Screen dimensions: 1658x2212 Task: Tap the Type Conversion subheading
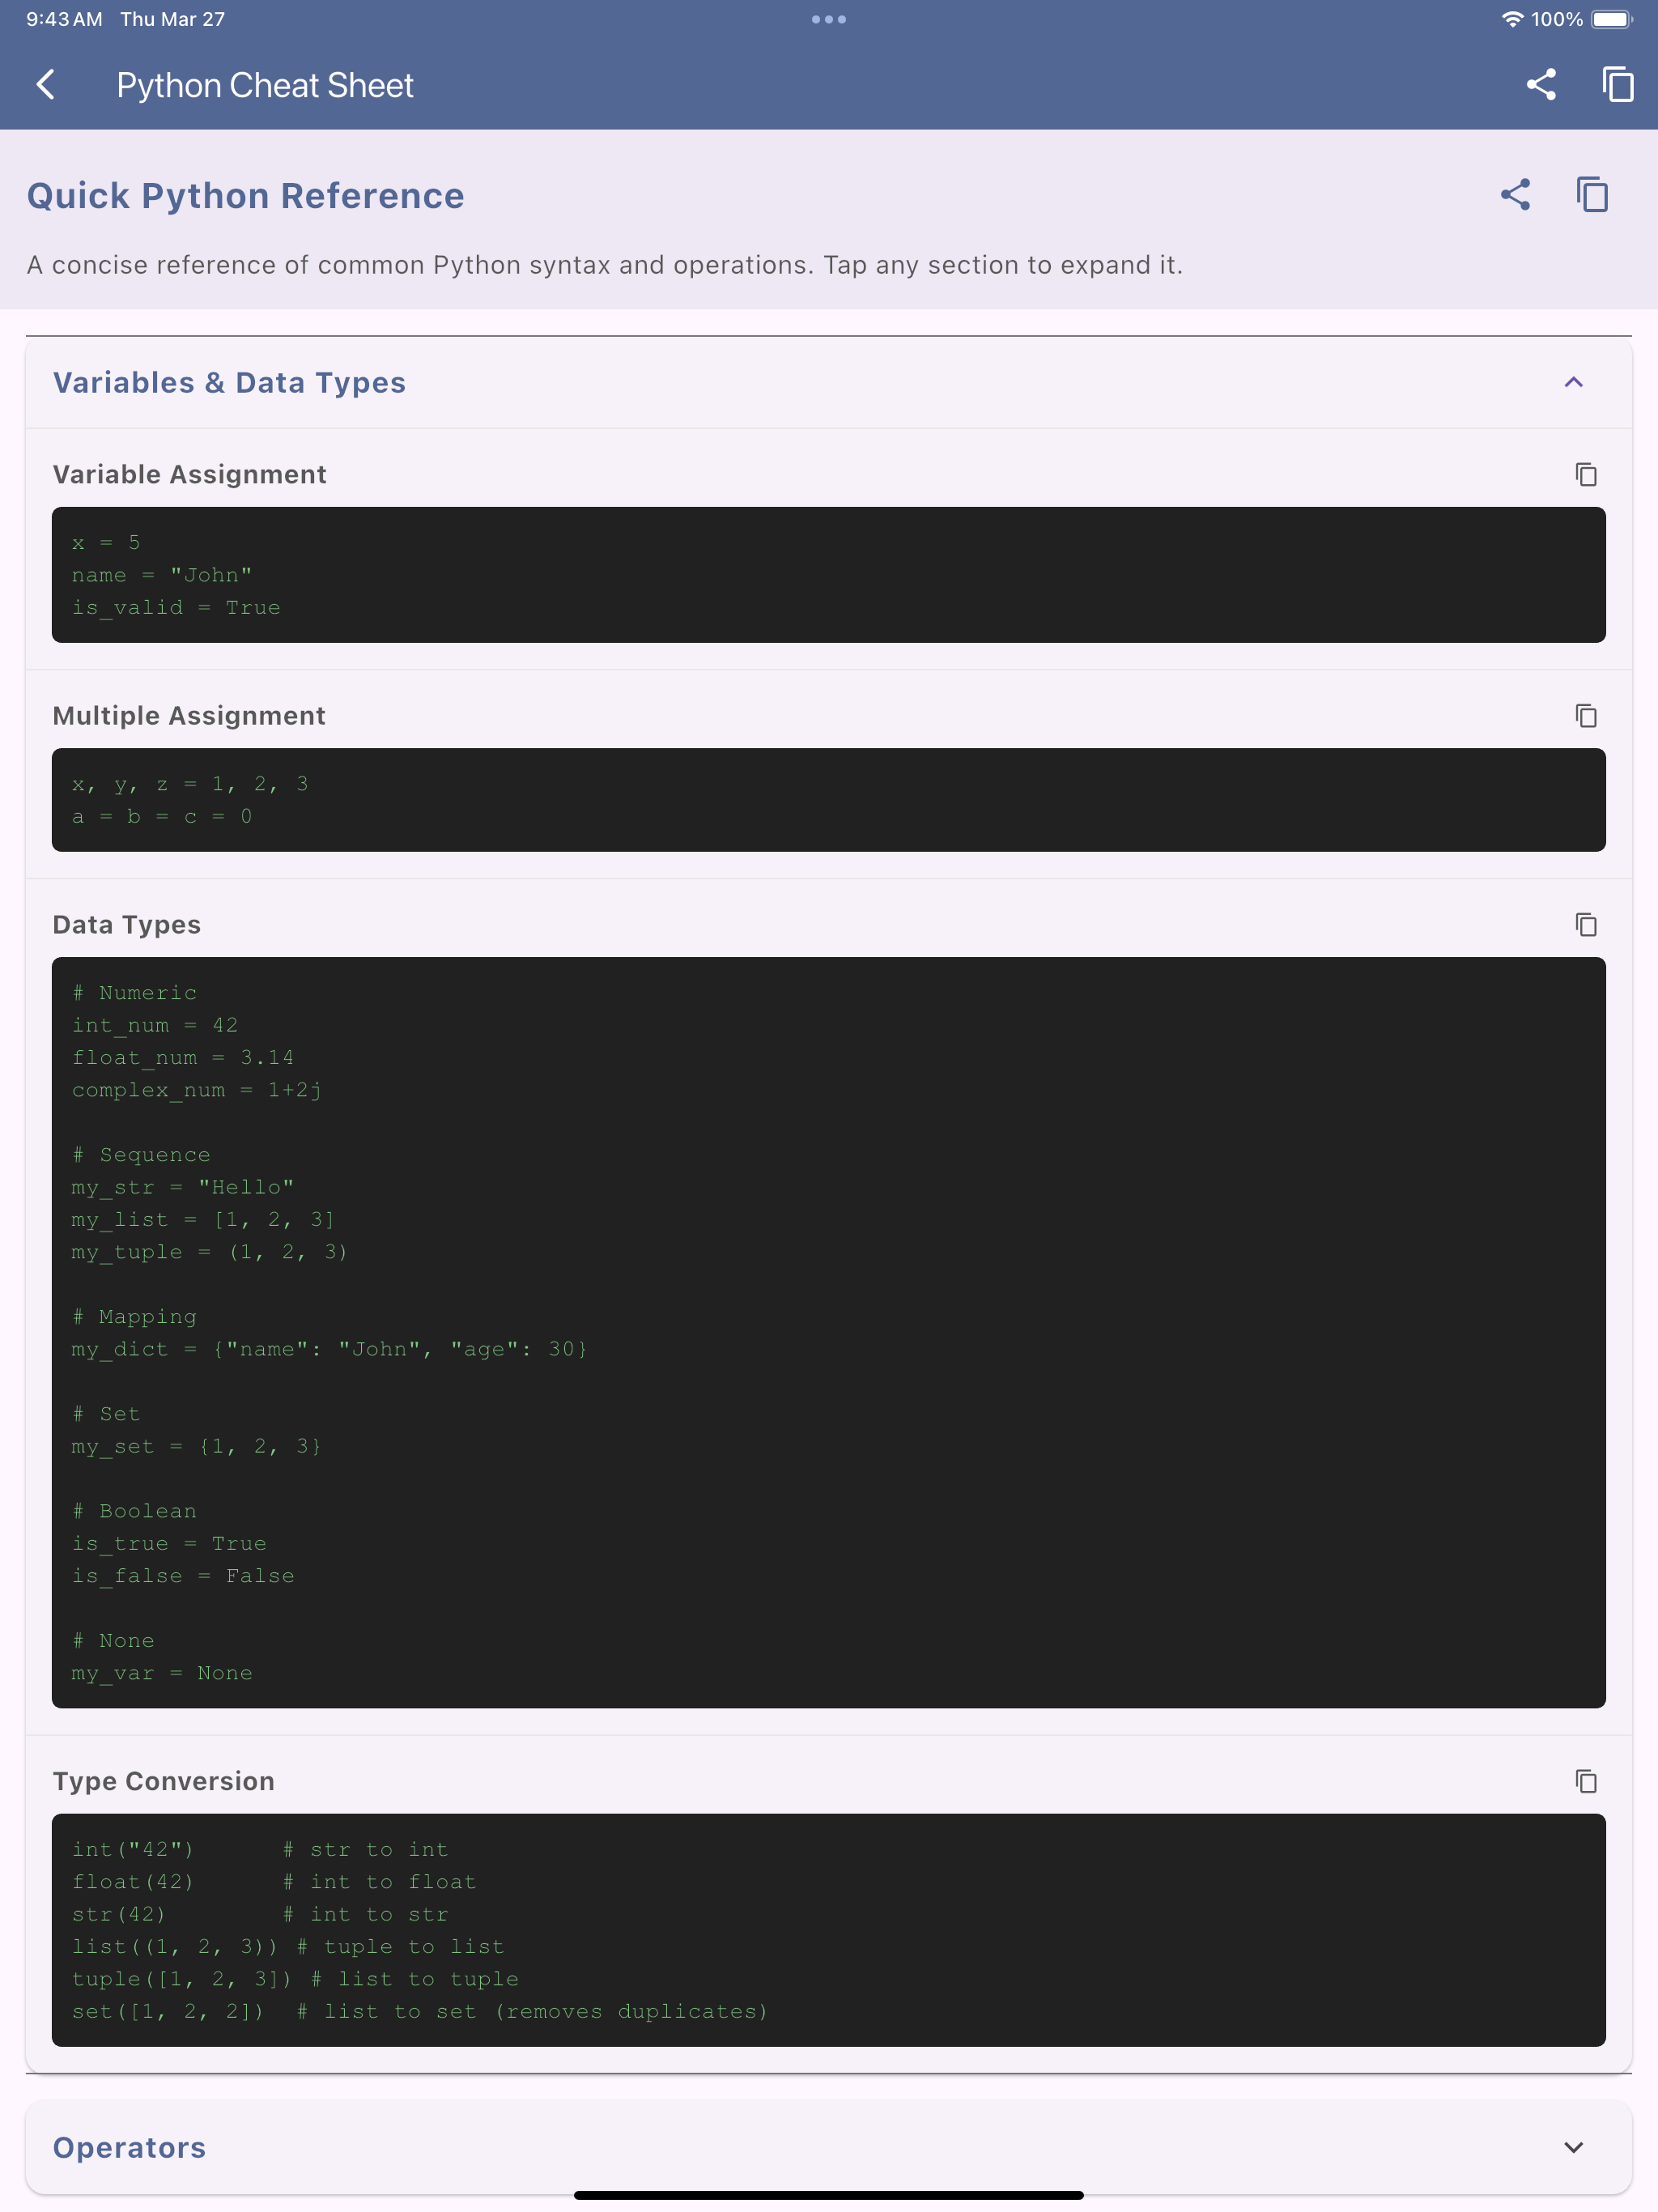(x=164, y=1781)
